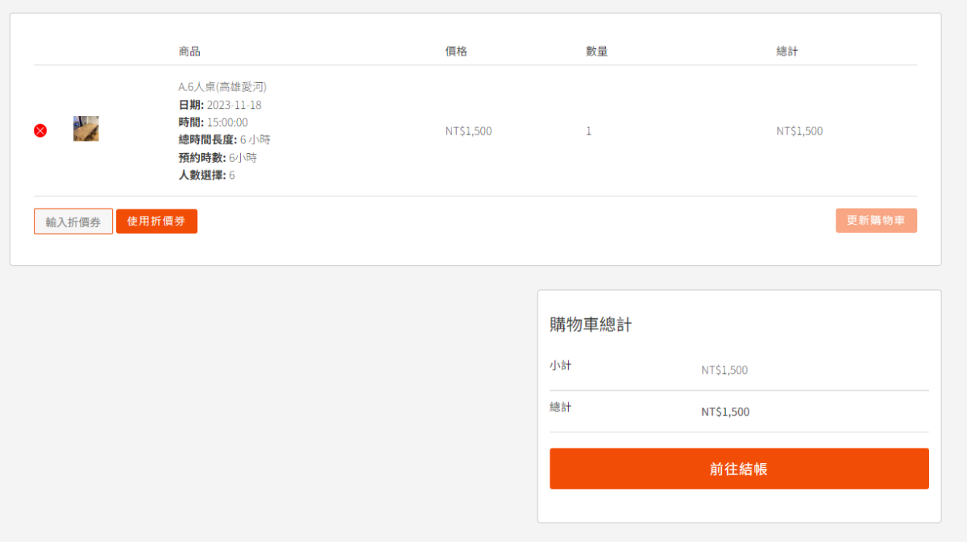
Task: Click the 小計 subtotal amount NT$1,500
Action: coord(724,370)
